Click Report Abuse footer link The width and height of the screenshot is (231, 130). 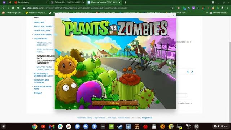coord(100,118)
